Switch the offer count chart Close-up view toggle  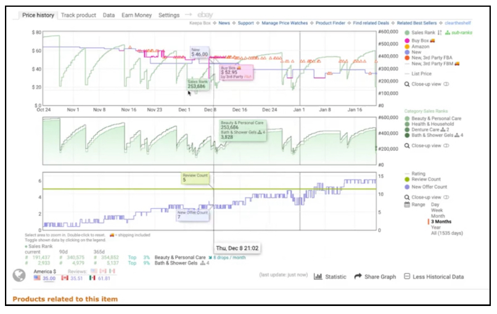[x=446, y=198]
